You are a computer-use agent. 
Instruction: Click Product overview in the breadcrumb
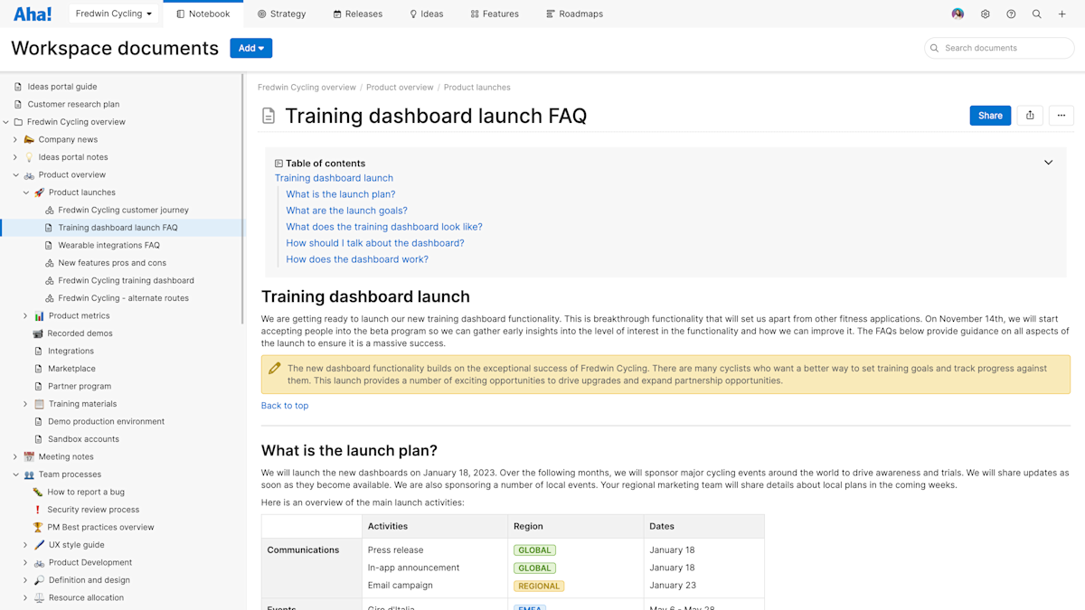coord(400,88)
